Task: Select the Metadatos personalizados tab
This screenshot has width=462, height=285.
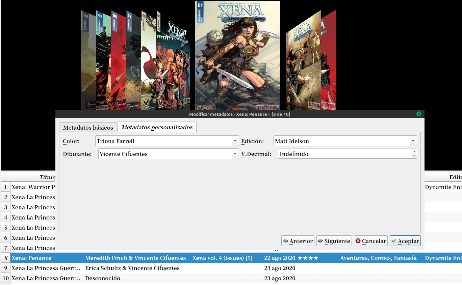Action: click(x=157, y=127)
